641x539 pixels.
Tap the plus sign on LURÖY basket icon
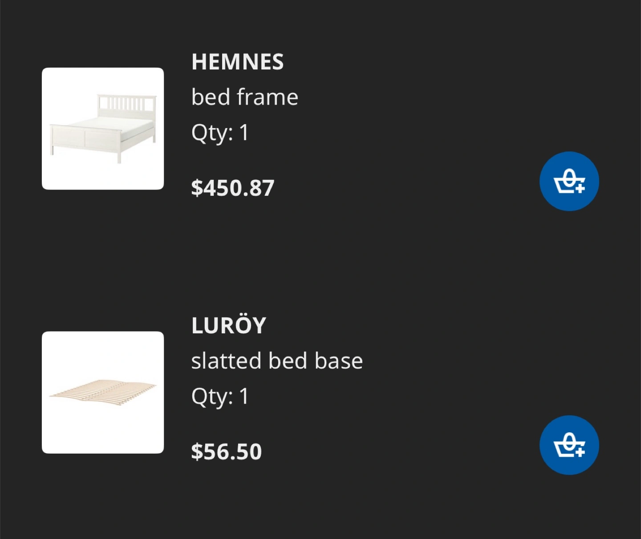point(580,452)
